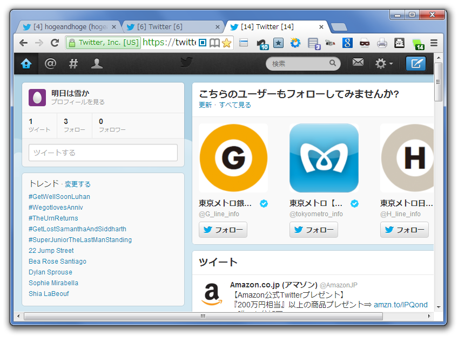Click the 変更する trends link
Screen dimensions: 458x337
[x=77, y=184]
